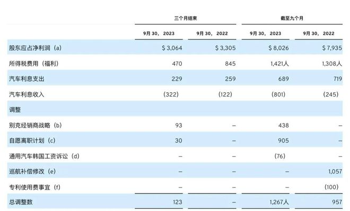This screenshot has width=350, height=211.
Task: Click the 股东应占净利润 (a) row label
Action: tap(35, 48)
